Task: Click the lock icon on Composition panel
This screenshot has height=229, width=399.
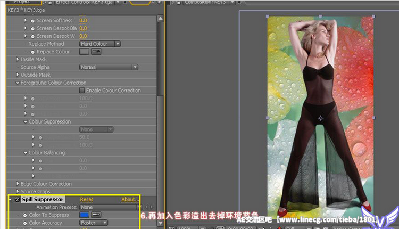Action: (x=179, y=2)
